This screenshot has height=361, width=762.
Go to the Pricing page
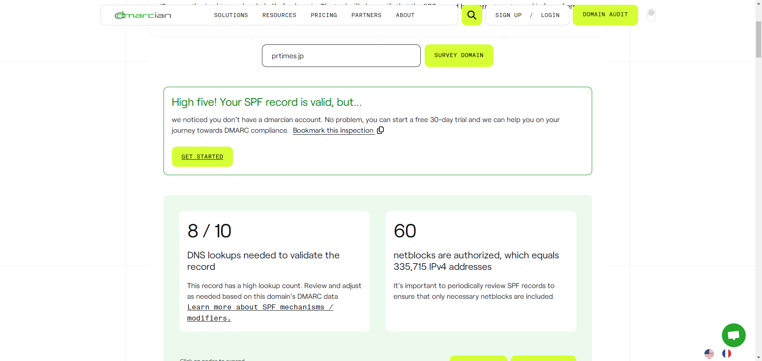(x=324, y=15)
